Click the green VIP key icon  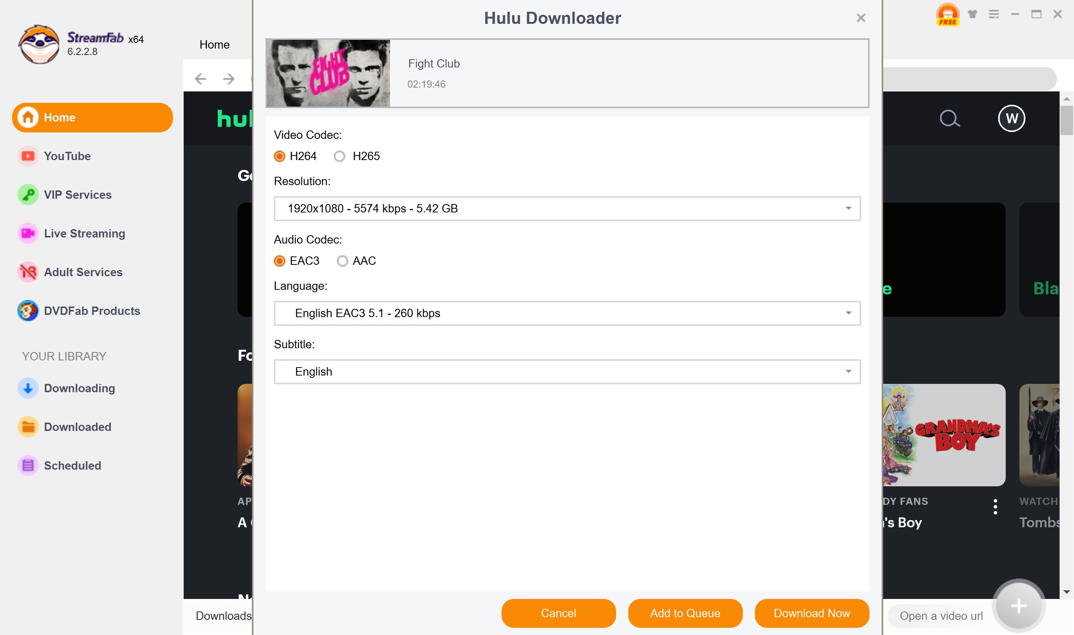pyautogui.click(x=28, y=195)
